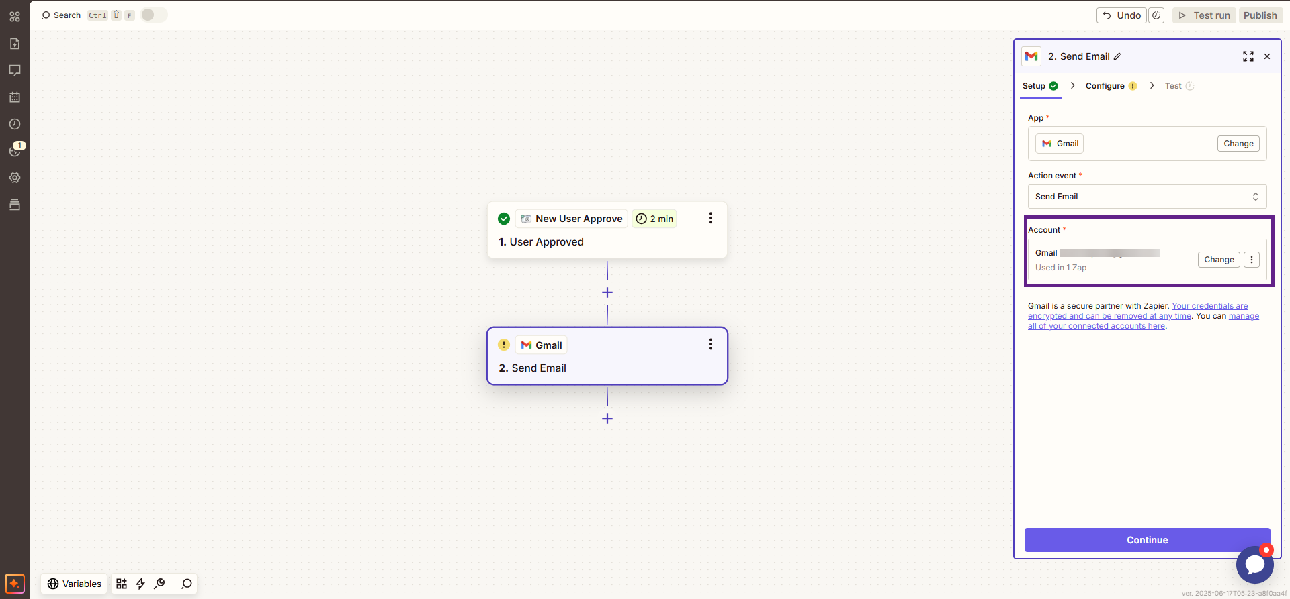This screenshot has width=1290, height=599.
Task: Open the calendar icon in left sidebar
Action: pos(15,97)
